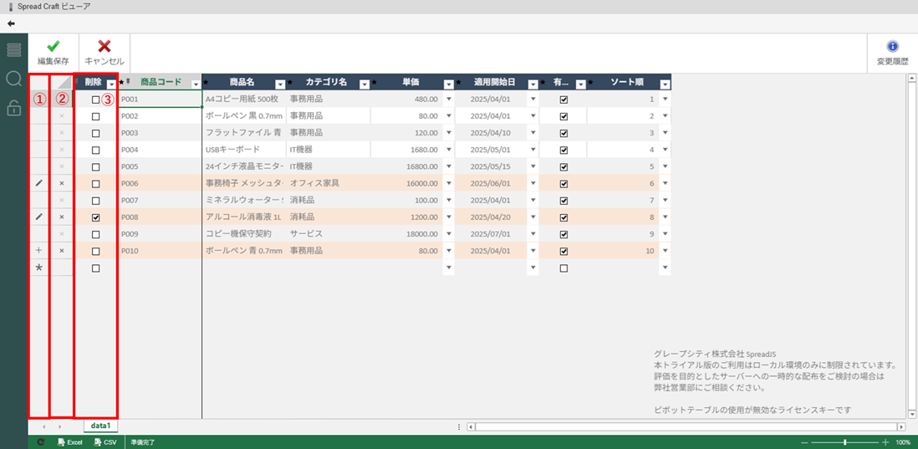918x449 pixels.
Task: Click the green checkmark 編集保存 save icon
Action: [x=53, y=47]
